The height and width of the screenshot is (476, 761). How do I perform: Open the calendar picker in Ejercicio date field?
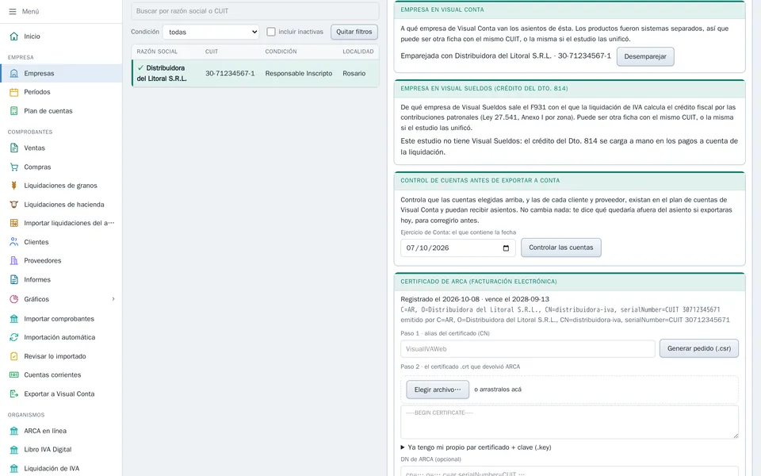pos(506,248)
